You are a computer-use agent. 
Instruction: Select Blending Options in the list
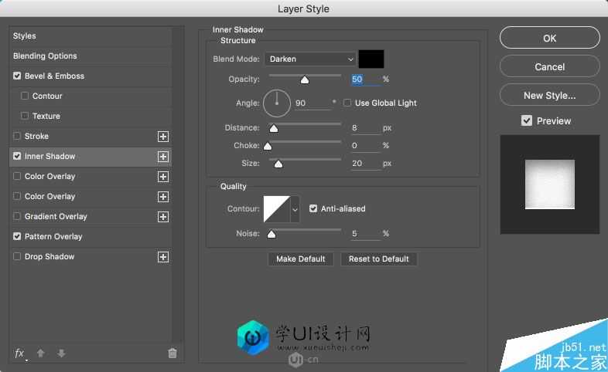[x=45, y=56]
